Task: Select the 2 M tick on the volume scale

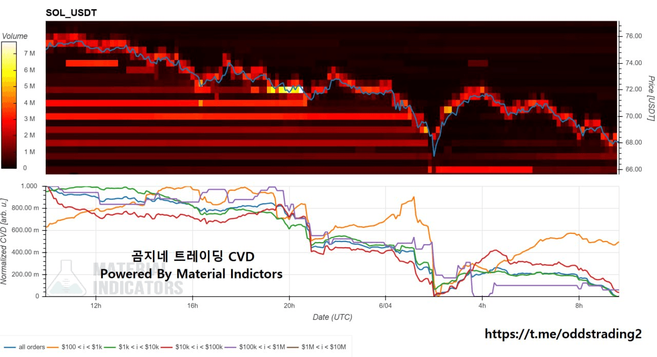Action: click(x=29, y=135)
